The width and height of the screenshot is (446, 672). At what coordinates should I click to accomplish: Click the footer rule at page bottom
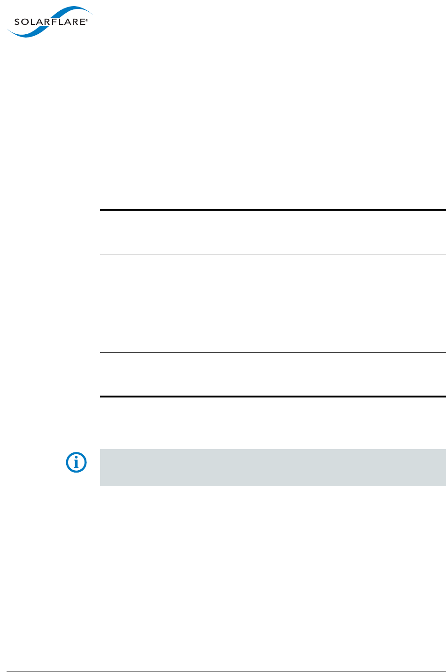click(x=223, y=671)
